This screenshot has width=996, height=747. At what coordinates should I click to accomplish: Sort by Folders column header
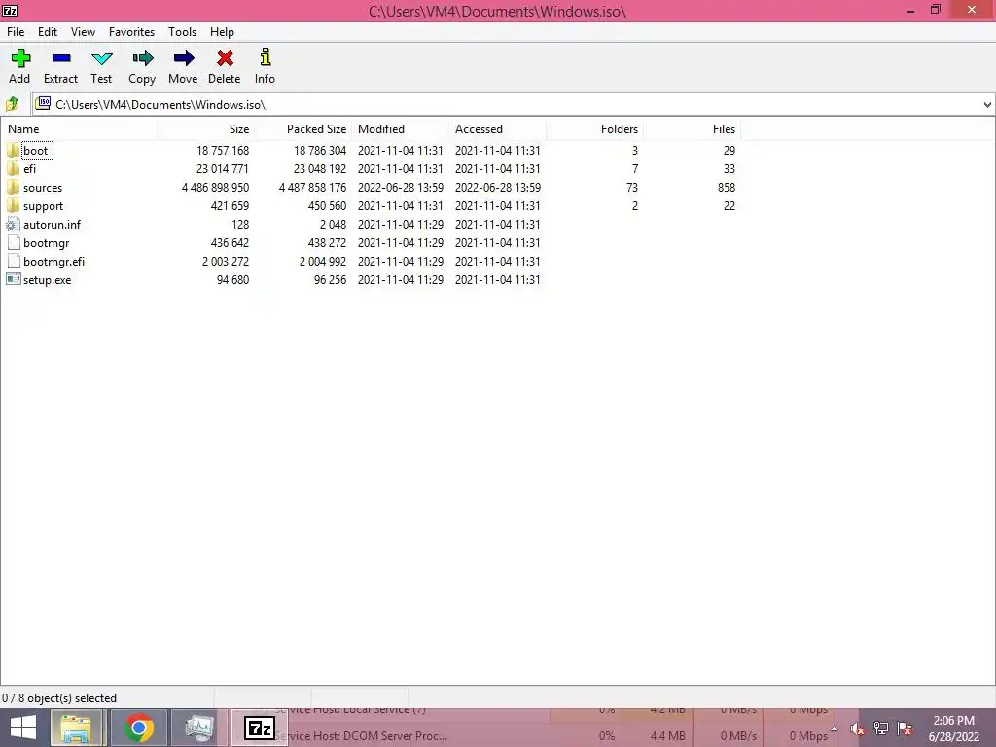594,129
